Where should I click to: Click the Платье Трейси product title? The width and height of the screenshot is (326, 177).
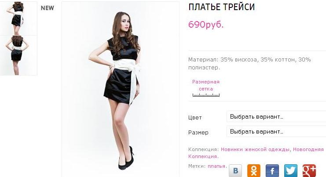pos(221,7)
